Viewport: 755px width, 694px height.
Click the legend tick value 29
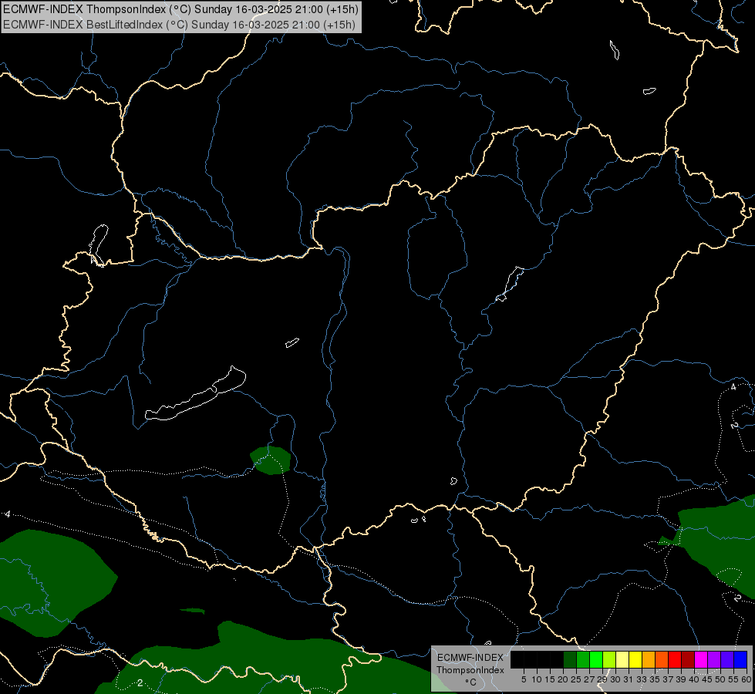(602, 679)
